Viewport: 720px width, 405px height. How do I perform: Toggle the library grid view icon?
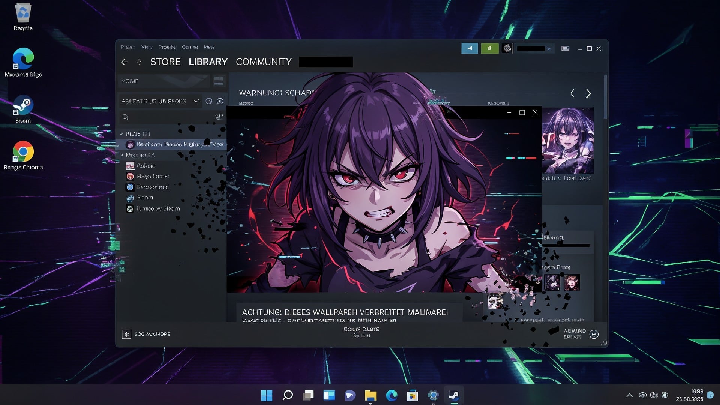[219, 81]
